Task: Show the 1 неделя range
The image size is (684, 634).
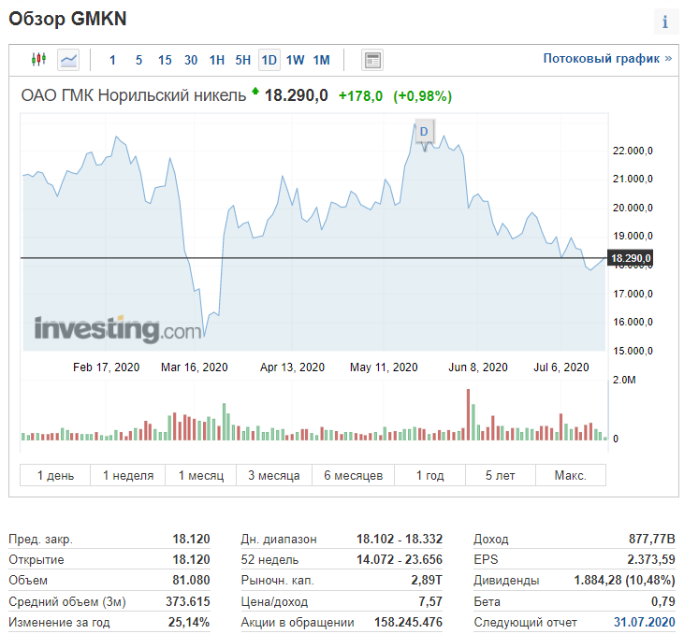Action: tap(128, 475)
